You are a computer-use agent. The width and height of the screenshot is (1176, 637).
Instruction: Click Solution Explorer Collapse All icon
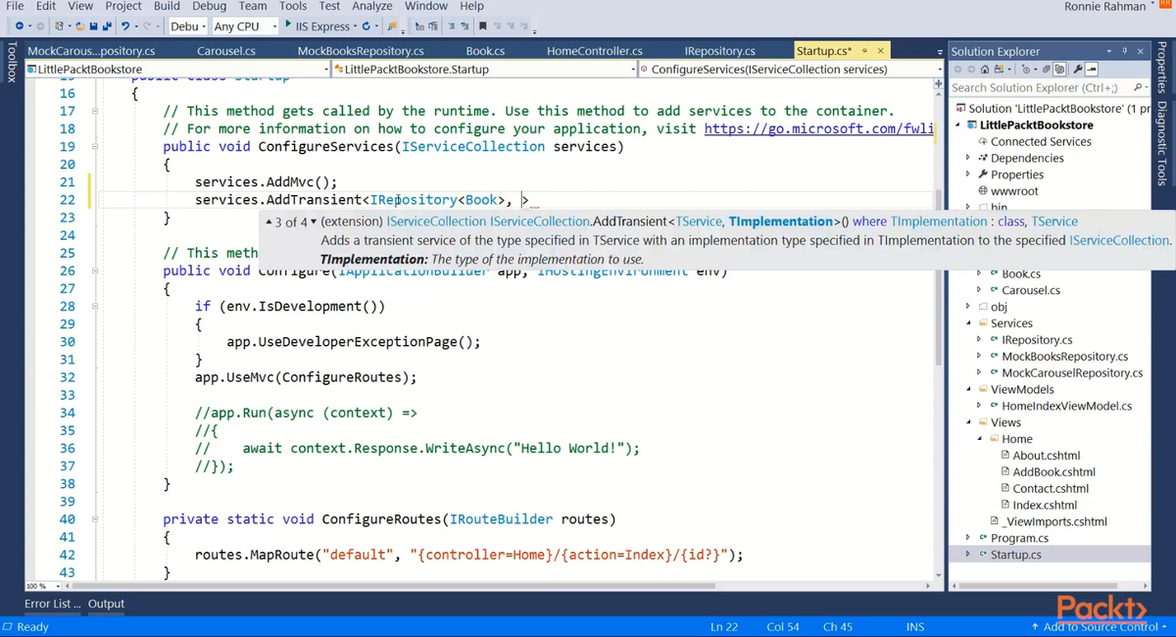click(x=1046, y=70)
